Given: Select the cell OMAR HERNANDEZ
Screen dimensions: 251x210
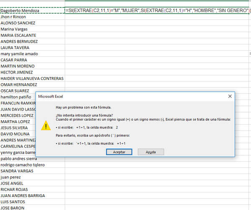Looking at the screenshot, I should pyautogui.click(x=33, y=85).
